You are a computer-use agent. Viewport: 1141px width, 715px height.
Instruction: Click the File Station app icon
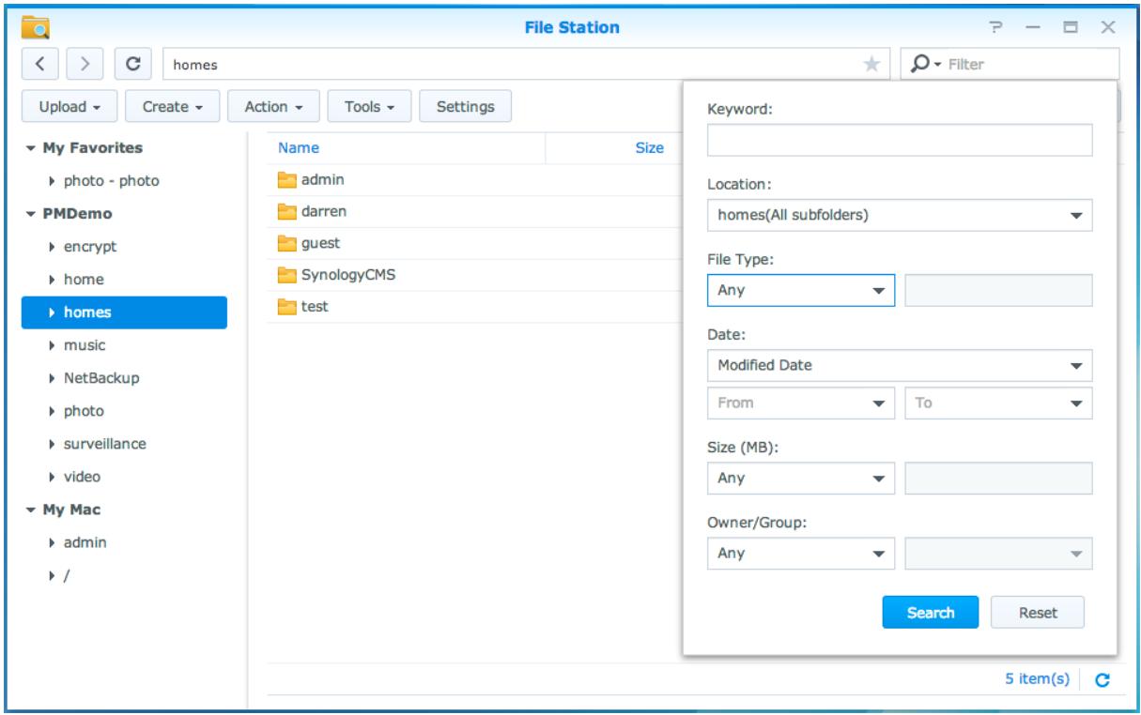tap(35, 27)
